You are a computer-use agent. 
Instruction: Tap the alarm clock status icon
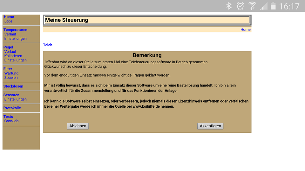coord(241,6)
